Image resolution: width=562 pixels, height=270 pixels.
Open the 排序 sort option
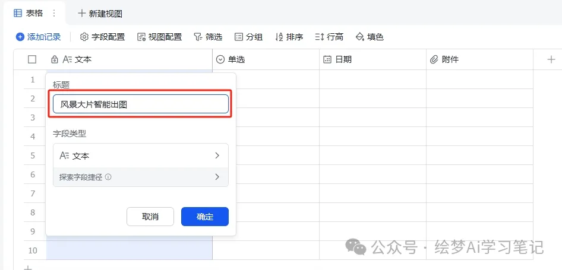[x=289, y=37]
